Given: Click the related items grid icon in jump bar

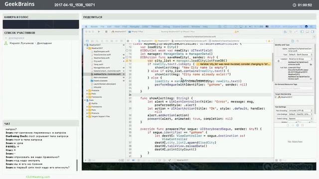Looking at the screenshot, I should (x=128, y=41).
